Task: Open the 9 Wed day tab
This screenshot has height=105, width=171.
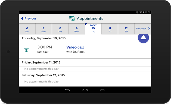Action: point(77,29)
